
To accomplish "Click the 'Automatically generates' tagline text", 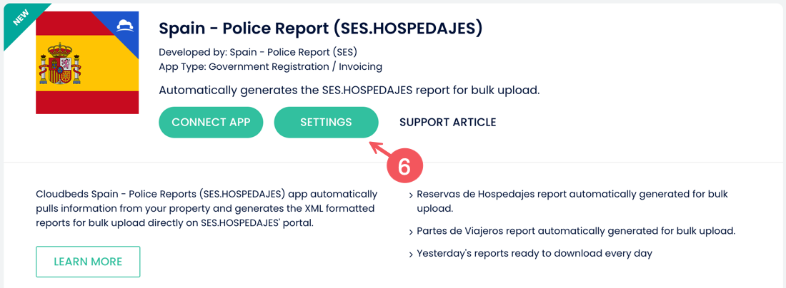I will point(349,91).
